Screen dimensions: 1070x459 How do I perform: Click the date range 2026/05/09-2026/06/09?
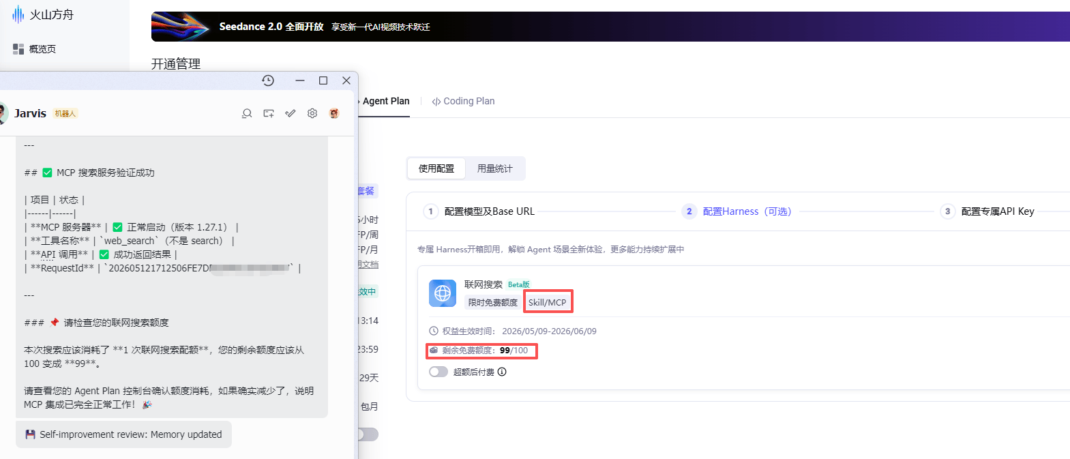point(549,331)
